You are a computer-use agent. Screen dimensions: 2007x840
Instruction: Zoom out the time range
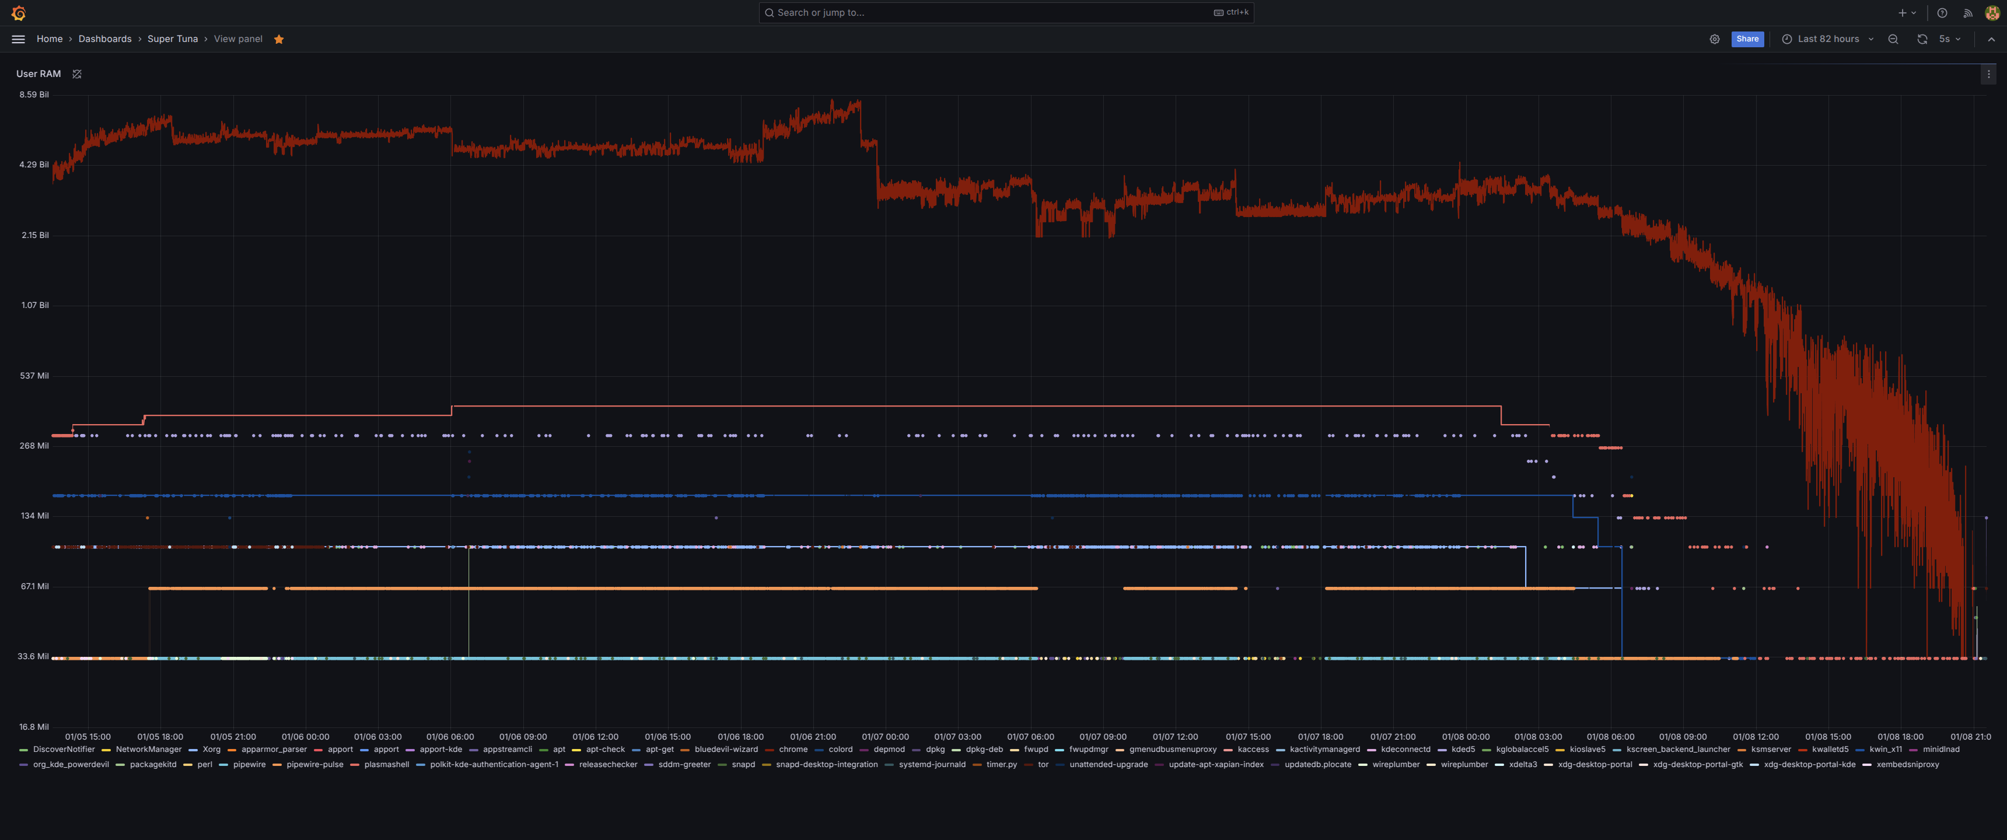[x=1893, y=39]
